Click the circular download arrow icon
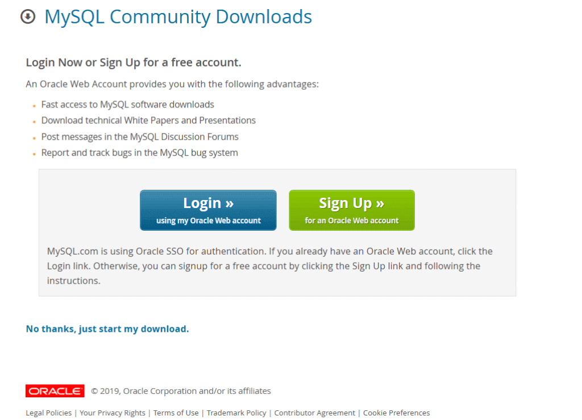 tap(28, 16)
